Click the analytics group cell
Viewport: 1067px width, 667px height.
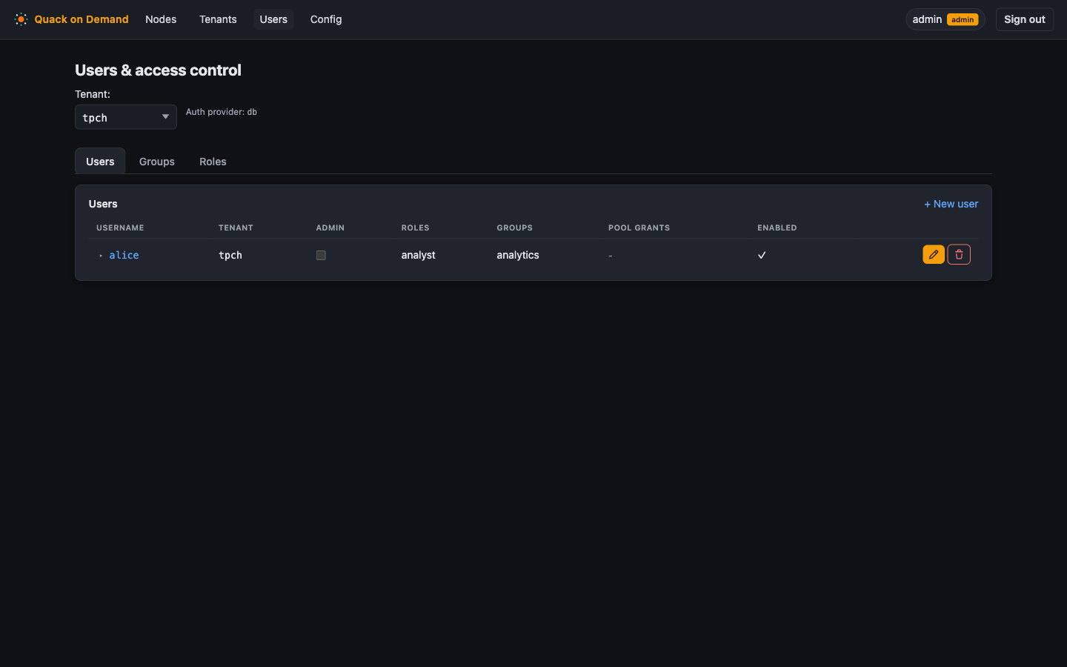(x=518, y=255)
